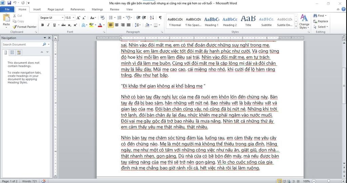347x183 pixels.
Task: Open the Change Styles menu
Action: tap(304, 22)
